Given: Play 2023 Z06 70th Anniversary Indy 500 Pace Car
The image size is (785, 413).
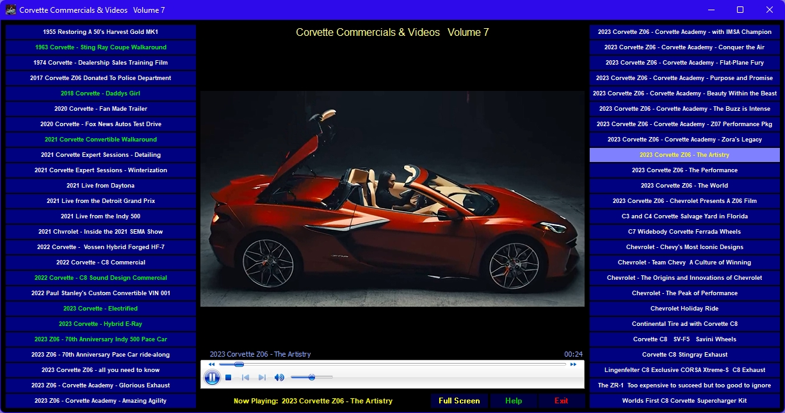Looking at the screenshot, I should pyautogui.click(x=101, y=339).
